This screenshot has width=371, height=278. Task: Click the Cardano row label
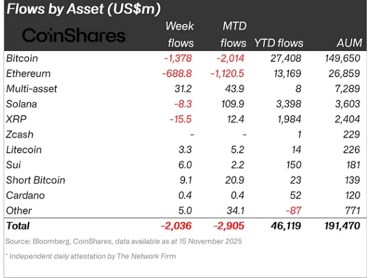(x=24, y=195)
